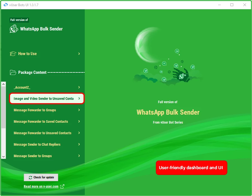The width and height of the screenshot is (252, 196).
Task: Open Message Sender to Groups
Action: (47, 156)
